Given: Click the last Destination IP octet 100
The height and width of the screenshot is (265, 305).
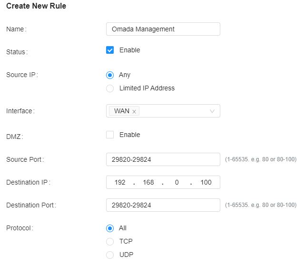Looking at the screenshot, I should tap(206, 182).
